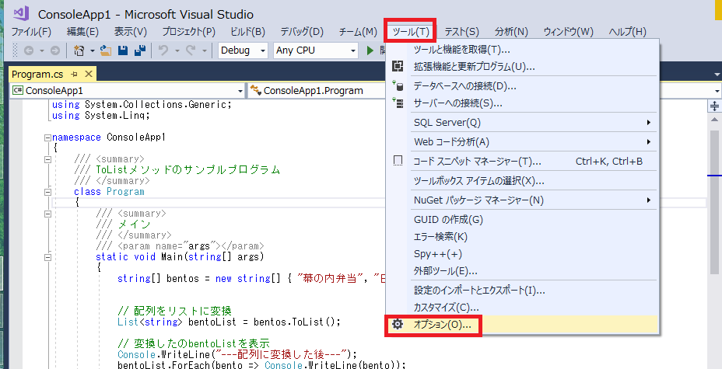Open the テスト(S) menu
This screenshot has height=369, width=722.
point(462,32)
